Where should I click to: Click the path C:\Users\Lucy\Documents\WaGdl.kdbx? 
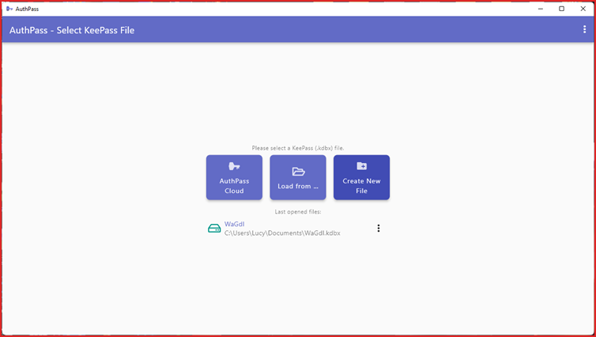coord(282,233)
